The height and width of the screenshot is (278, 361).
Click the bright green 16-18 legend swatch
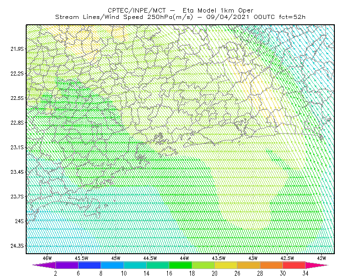click(x=180, y=265)
